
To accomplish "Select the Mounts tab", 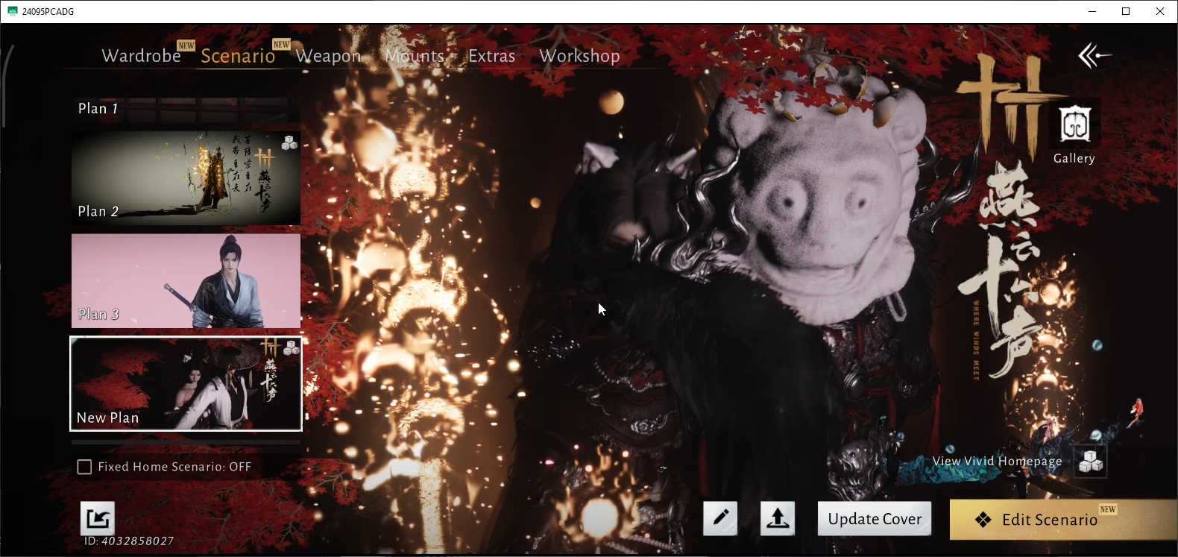I will 415,56.
